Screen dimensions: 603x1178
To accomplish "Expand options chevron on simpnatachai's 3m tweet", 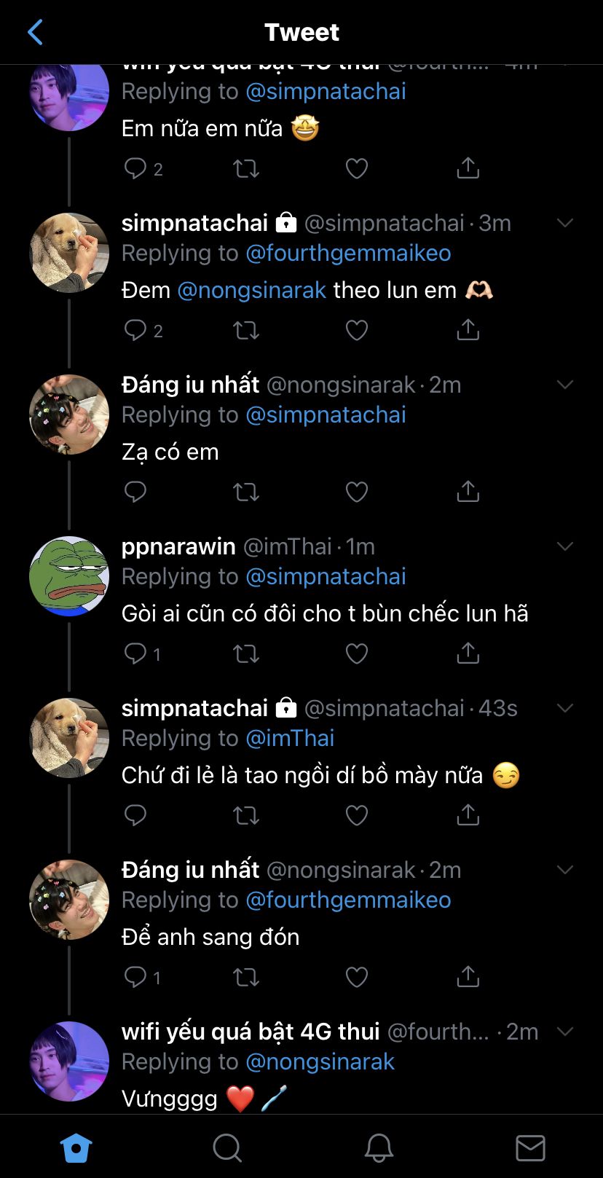I will tap(565, 223).
